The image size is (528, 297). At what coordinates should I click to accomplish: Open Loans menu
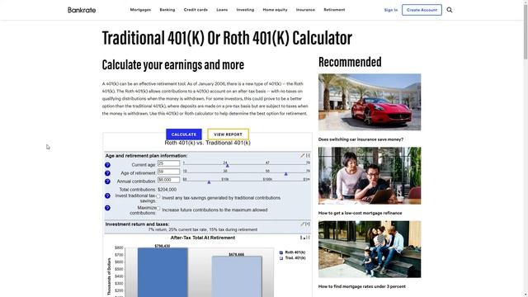click(222, 10)
